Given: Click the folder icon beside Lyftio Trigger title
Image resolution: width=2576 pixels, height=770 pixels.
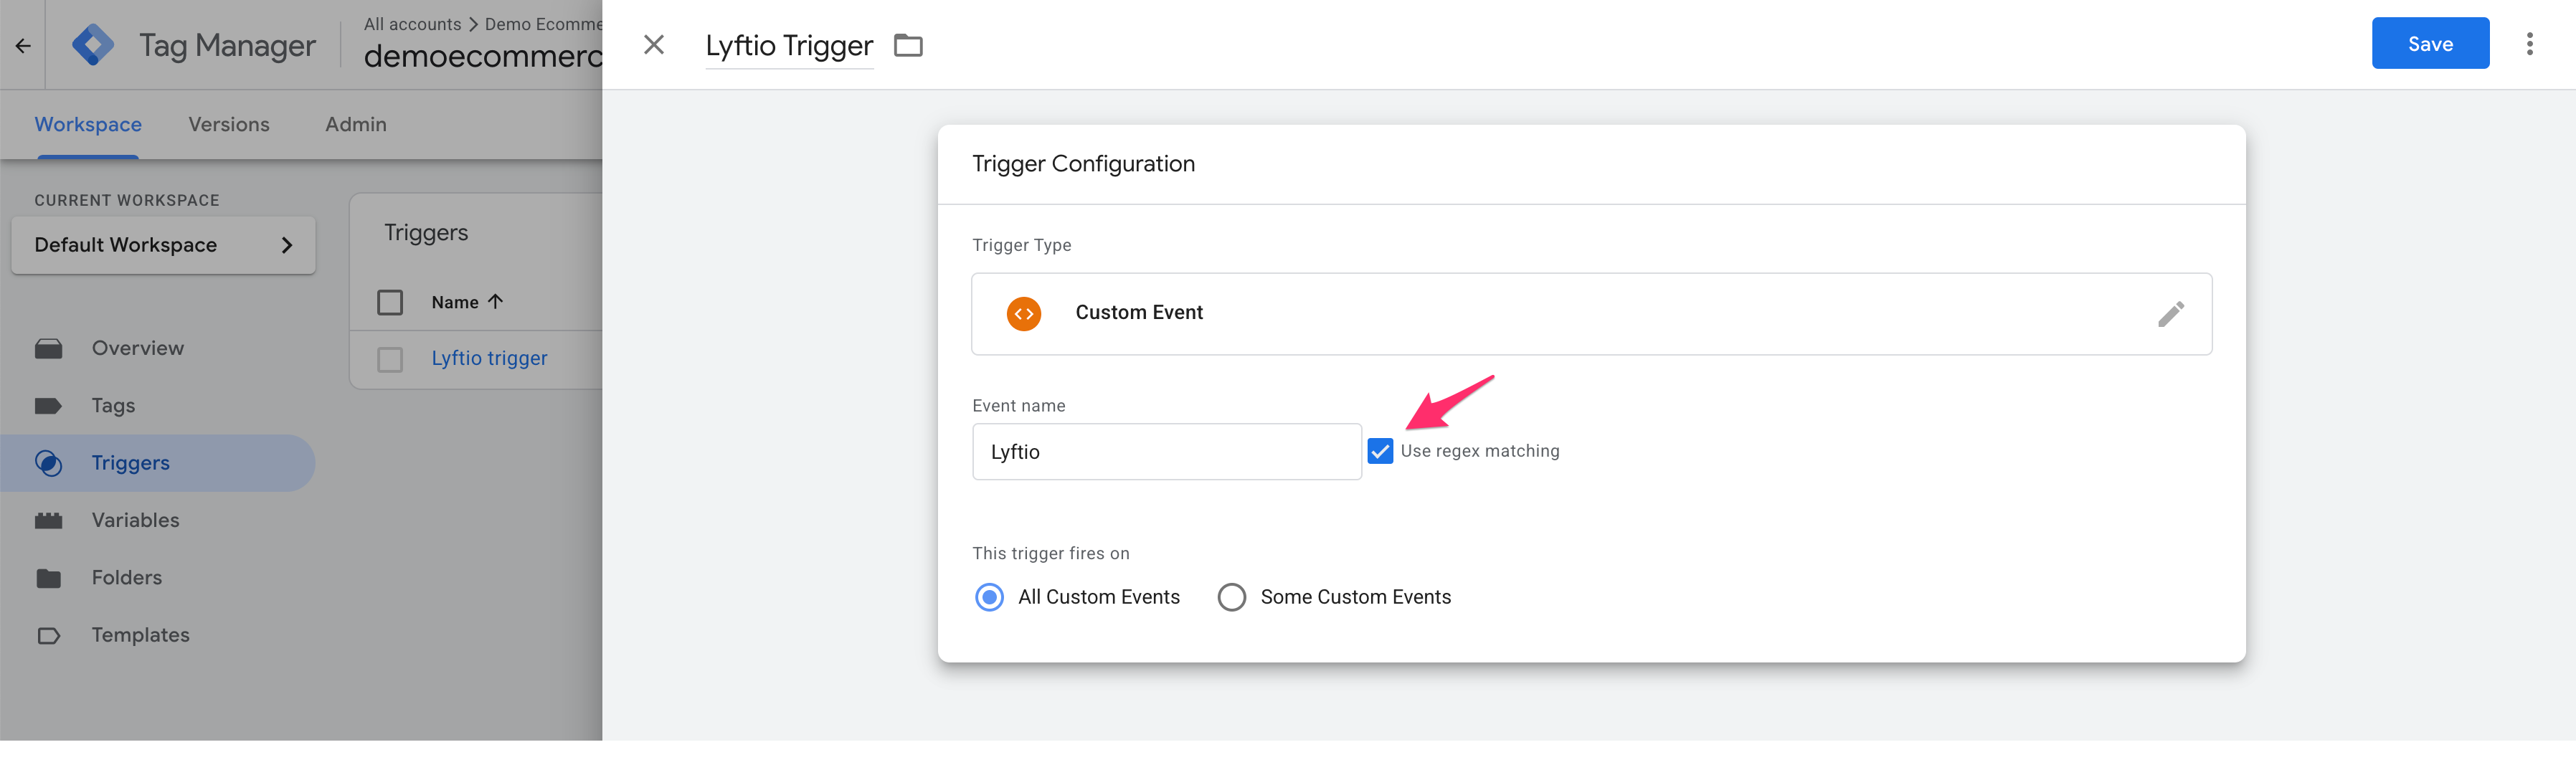Looking at the screenshot, I should (907, 45).
